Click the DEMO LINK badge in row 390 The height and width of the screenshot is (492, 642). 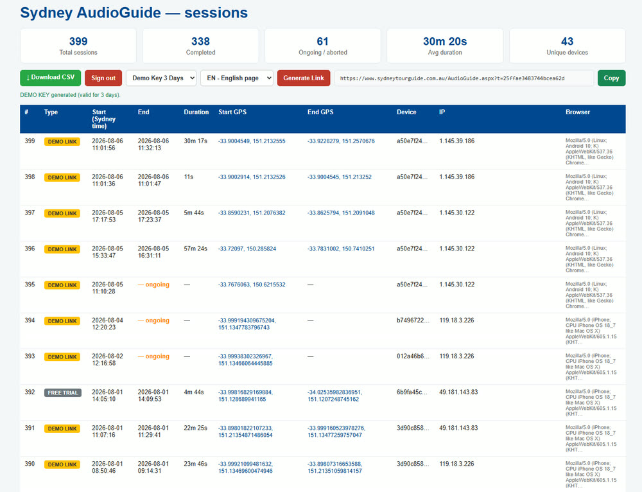62,464
